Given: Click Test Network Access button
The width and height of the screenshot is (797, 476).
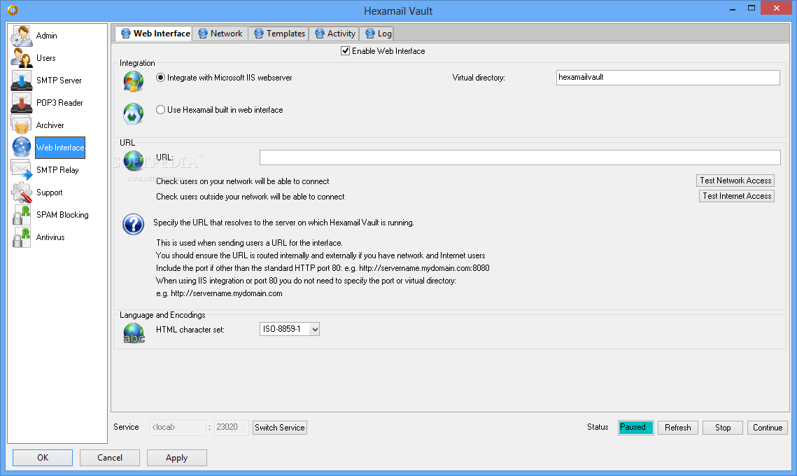Looking at the screenshot, I should (735, 181).
